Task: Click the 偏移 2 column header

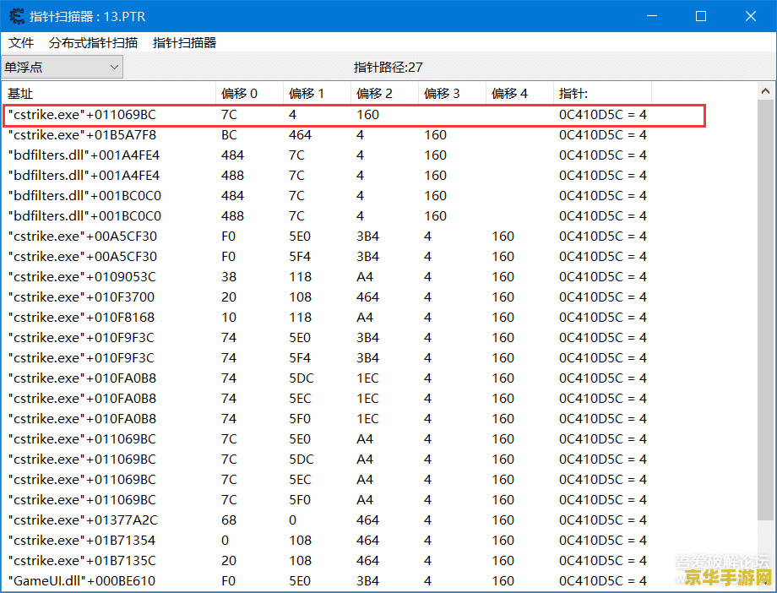Action: [x=383, y=93]
